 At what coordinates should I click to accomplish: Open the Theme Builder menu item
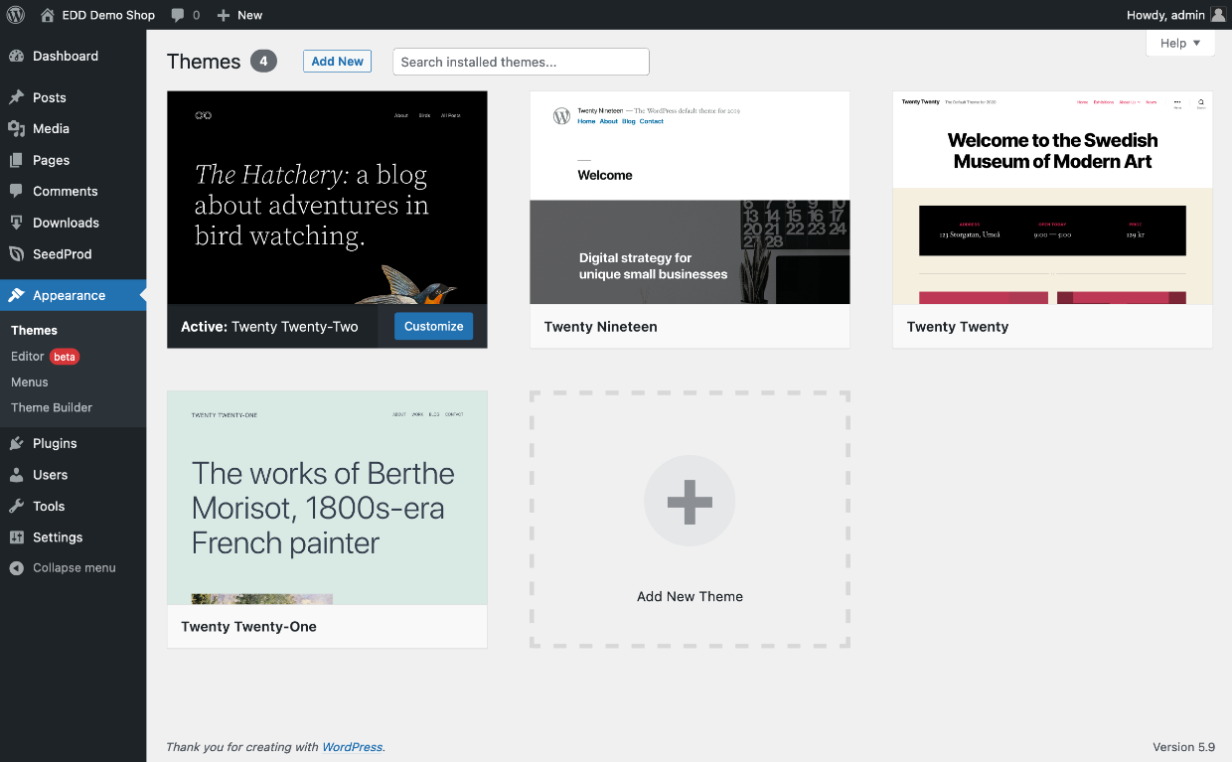click(51, 407)
